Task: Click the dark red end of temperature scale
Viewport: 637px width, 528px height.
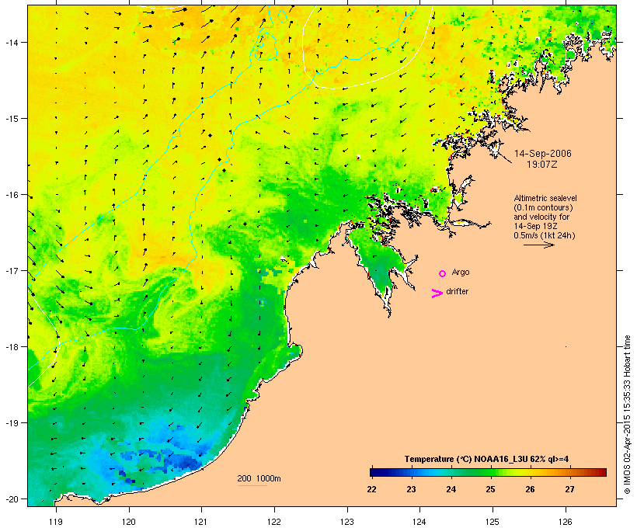Action: pos(602,472)
